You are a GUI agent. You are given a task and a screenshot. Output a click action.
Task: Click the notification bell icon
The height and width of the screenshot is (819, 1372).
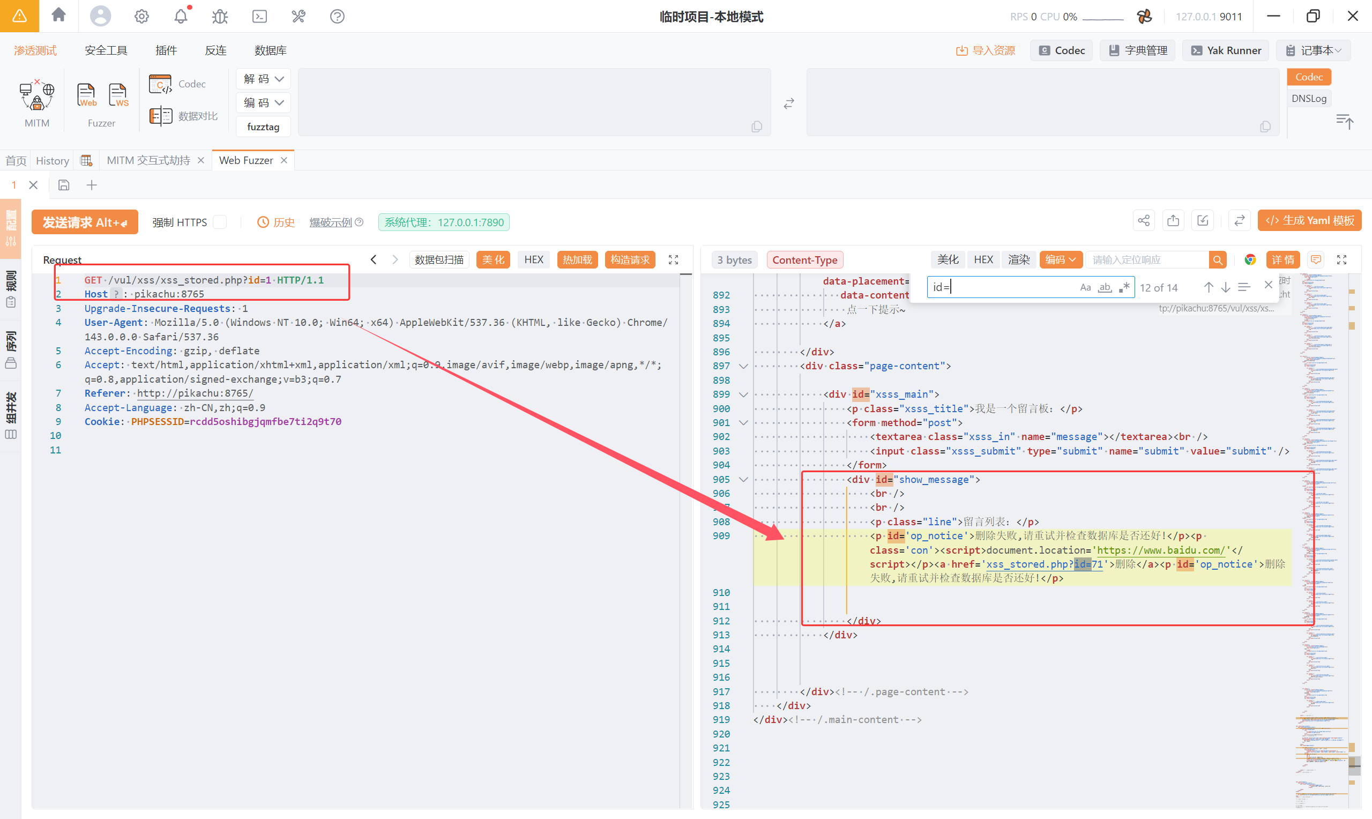click(x=181, y=17)
